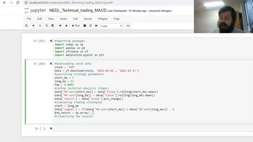
Task: Restart the kernel with the circular arrow icon
Action: (x=91, y=26)
